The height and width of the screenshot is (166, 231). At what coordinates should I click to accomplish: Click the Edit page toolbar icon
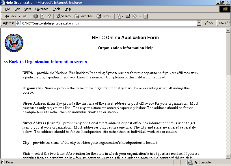(135, 16)
